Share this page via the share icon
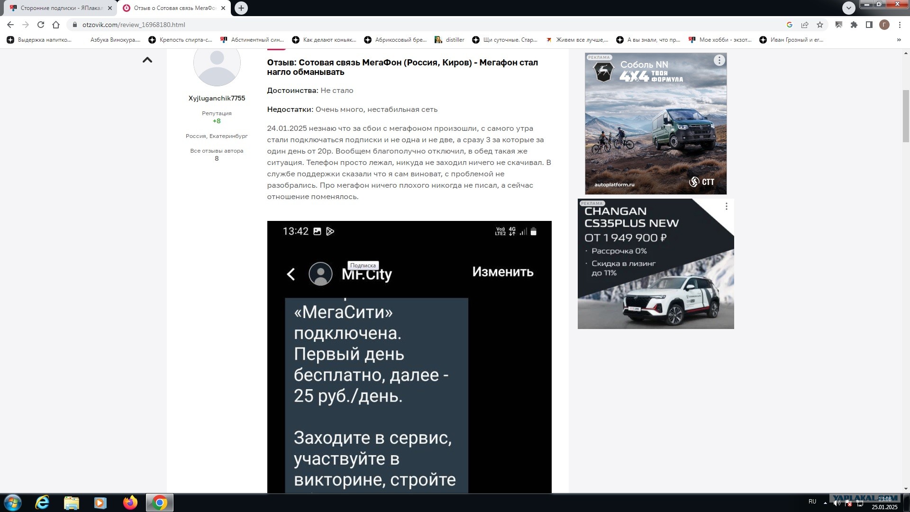The width and height of the screenshot is (910, 512). point(805,25)
